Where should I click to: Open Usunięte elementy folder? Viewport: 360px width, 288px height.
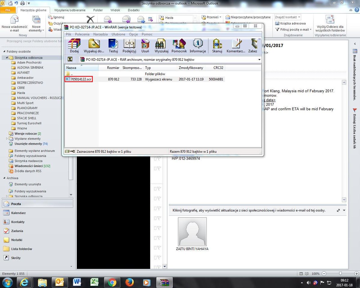point(28,144)
